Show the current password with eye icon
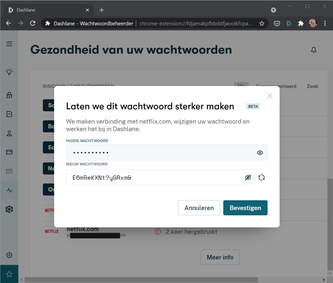Screen dimensions: 333x283 (x=260, y=153)
